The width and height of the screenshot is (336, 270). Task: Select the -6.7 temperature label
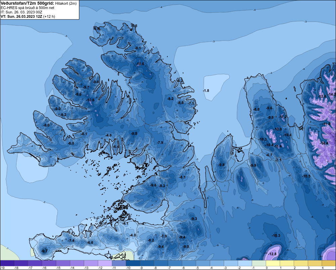(269, 155)
